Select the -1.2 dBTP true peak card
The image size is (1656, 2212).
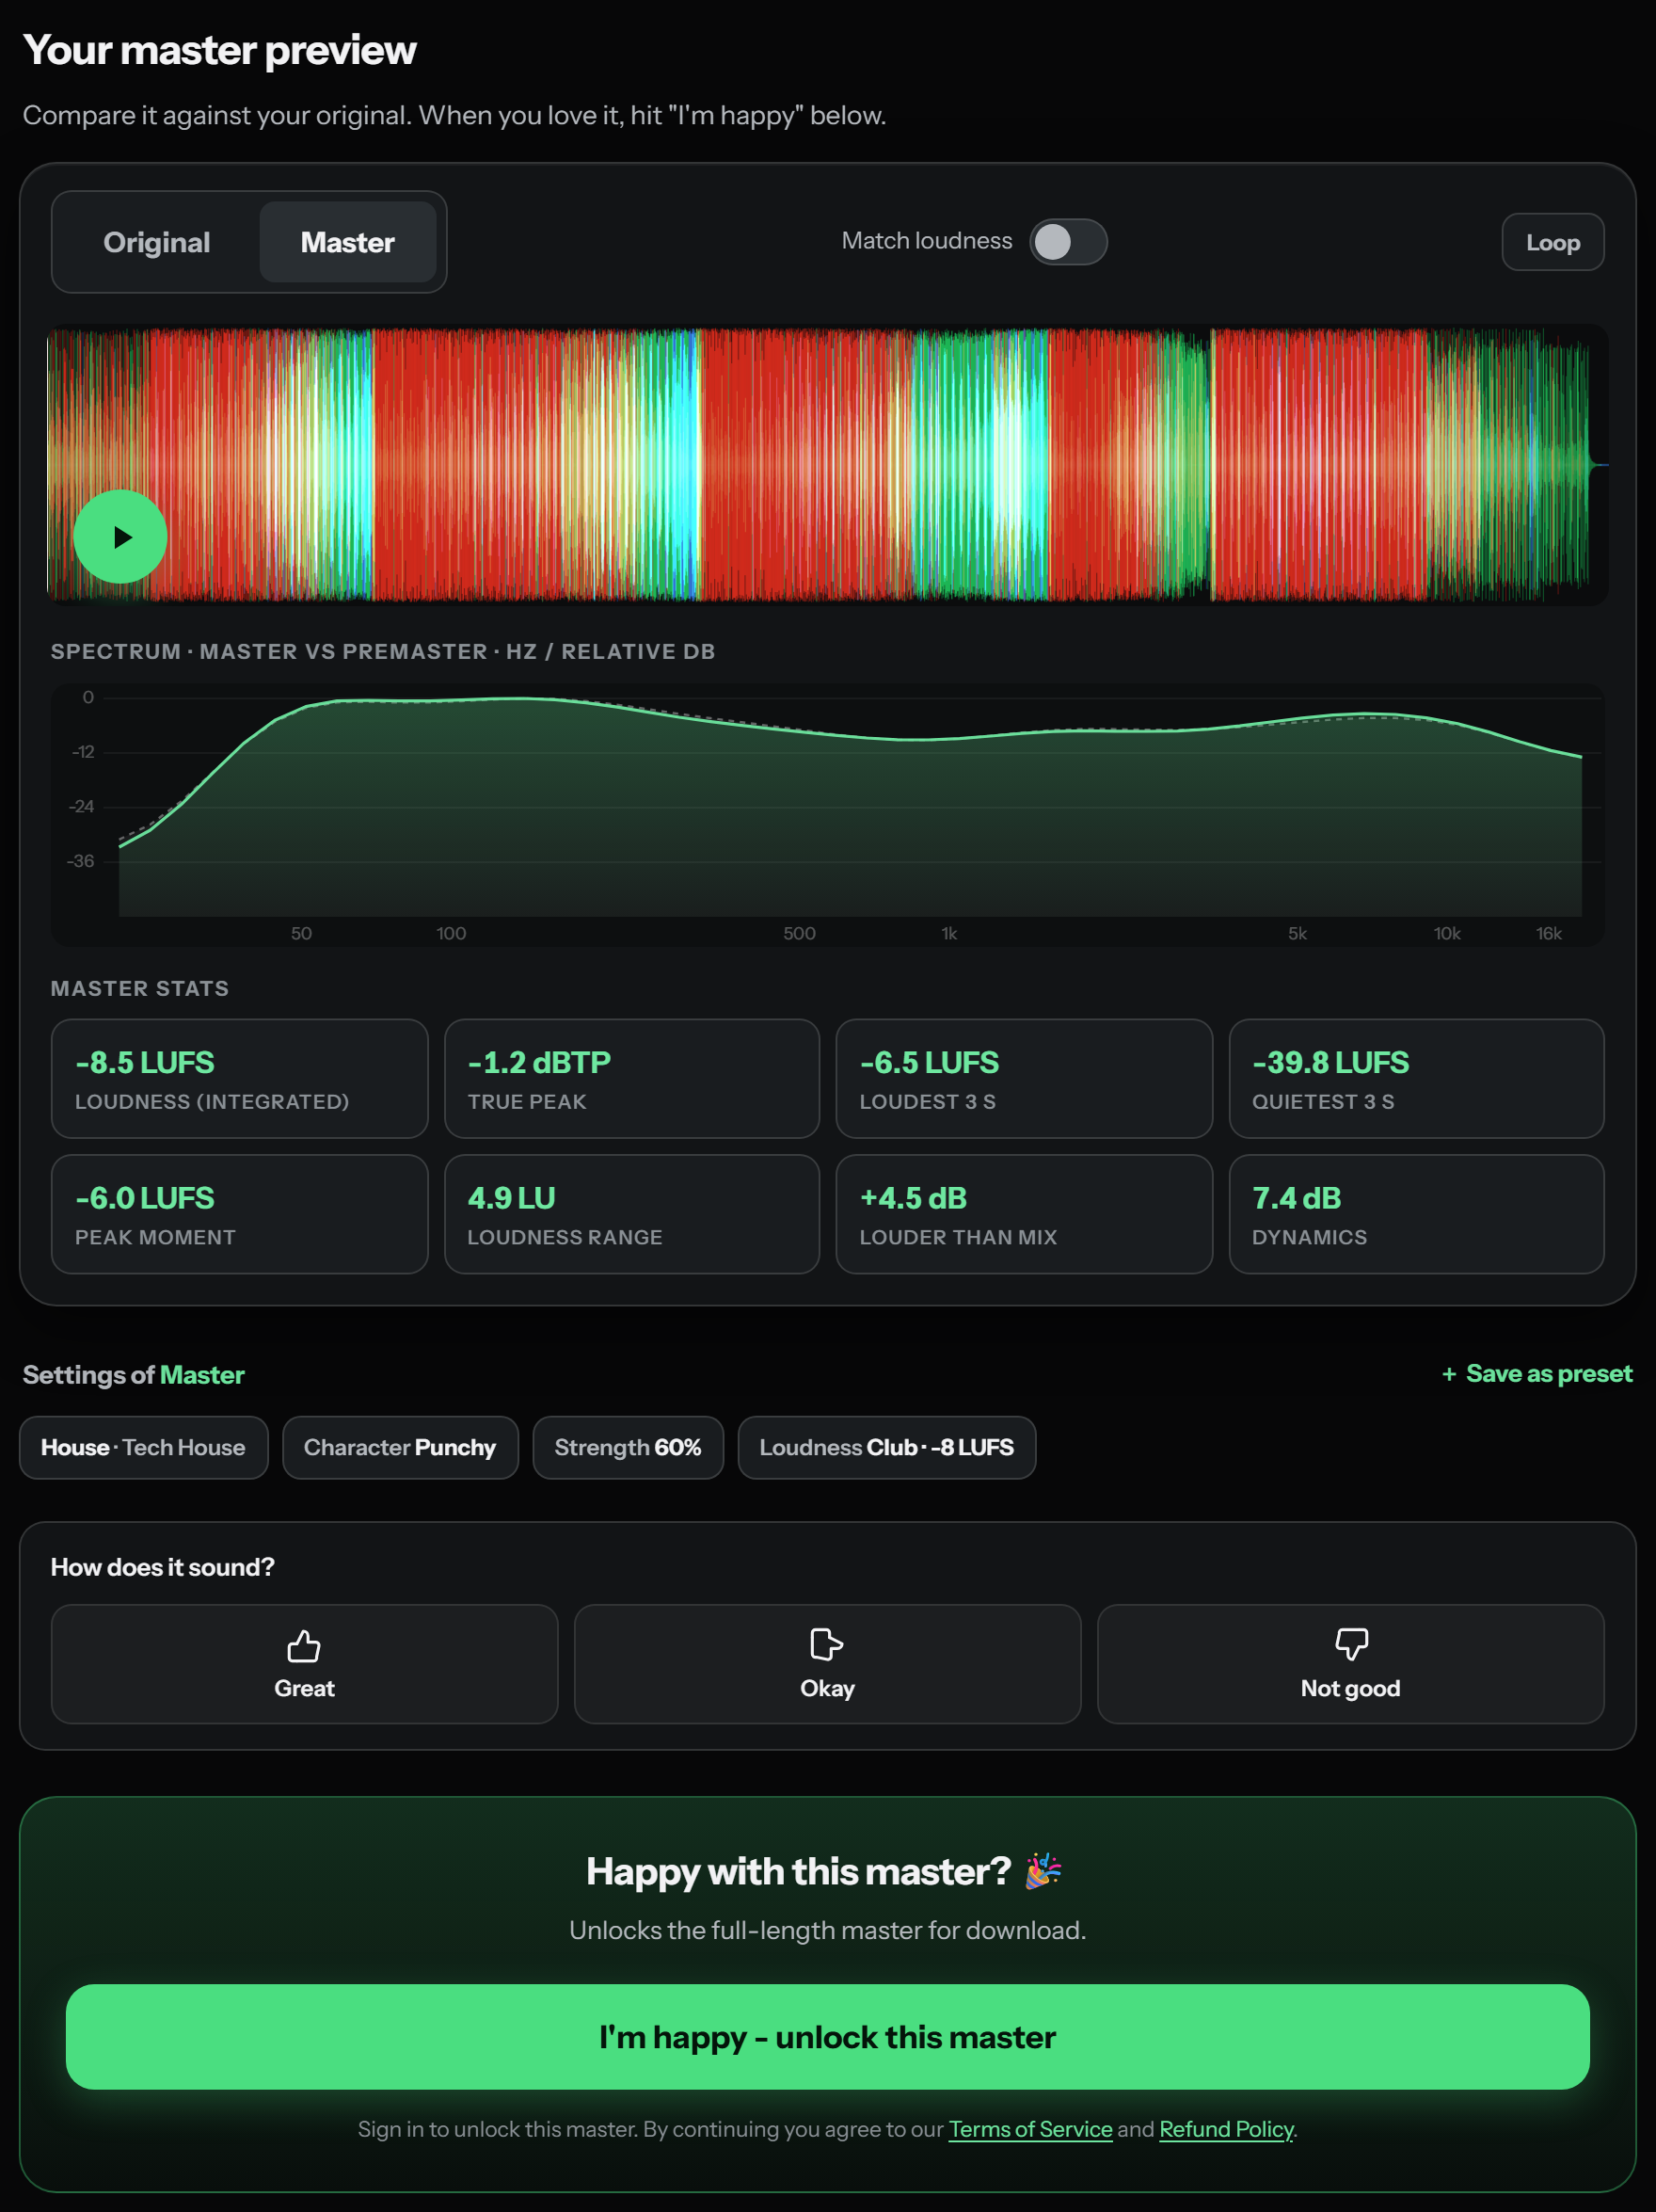coord(631,1079)
